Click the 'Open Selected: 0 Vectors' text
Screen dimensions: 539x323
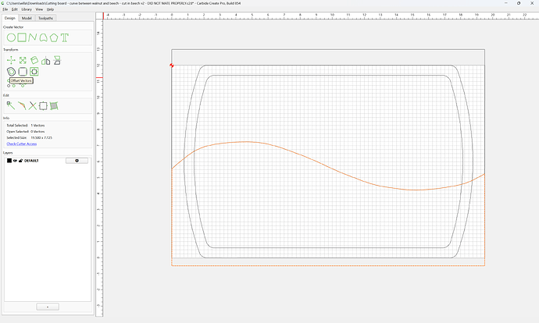pyautogui.click(x=26, y=132)
